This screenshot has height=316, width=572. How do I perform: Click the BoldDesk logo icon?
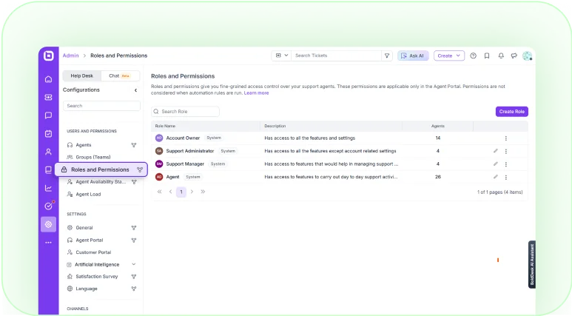[x=49, y=56]
